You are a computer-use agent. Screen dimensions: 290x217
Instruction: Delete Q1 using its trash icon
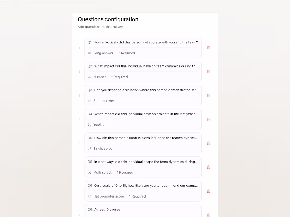coord(209,48)
